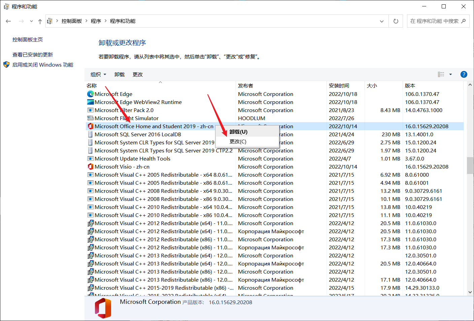Click the Edge WebView2 Runtime icon

(x=91, y=102)
